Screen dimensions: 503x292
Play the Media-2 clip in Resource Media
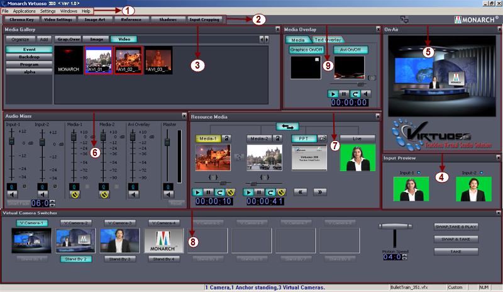248,192
